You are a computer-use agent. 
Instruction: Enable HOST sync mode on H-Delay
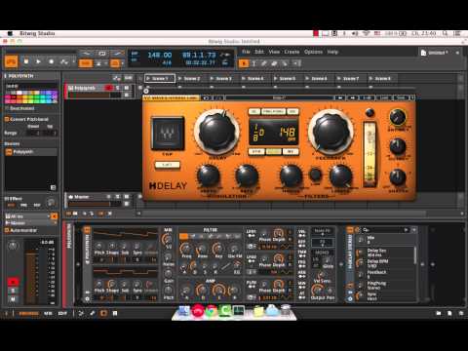click(274, 151)
